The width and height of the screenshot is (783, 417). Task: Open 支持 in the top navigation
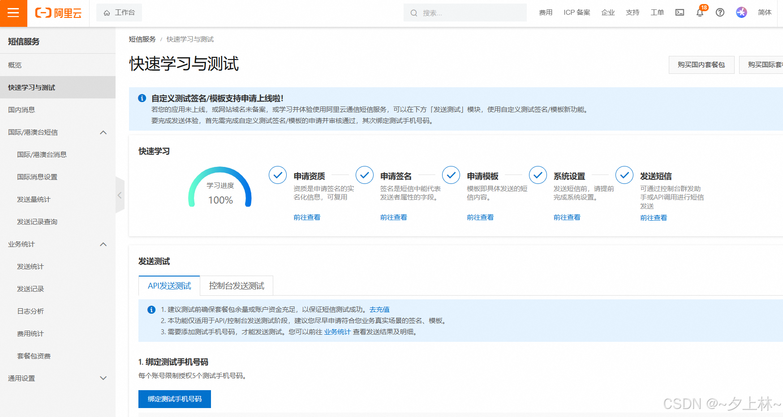[632, 13]
